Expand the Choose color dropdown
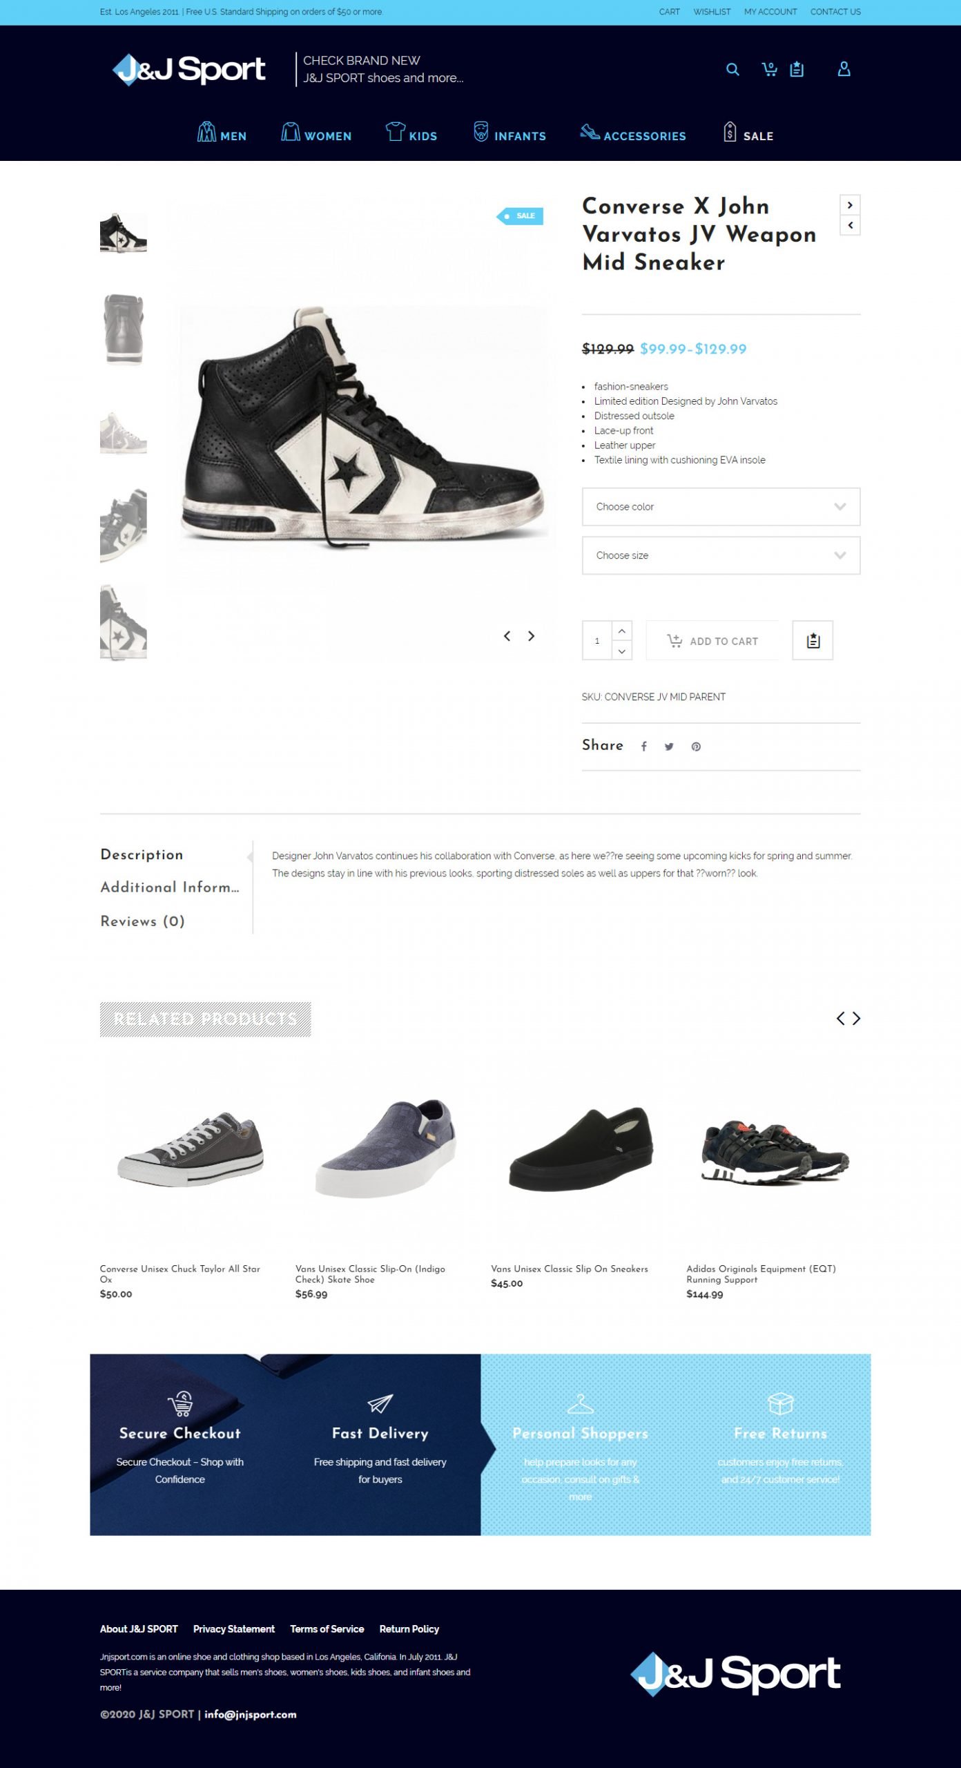The image size is (961, 1768). pyautogui.click(x=721, y=506)
